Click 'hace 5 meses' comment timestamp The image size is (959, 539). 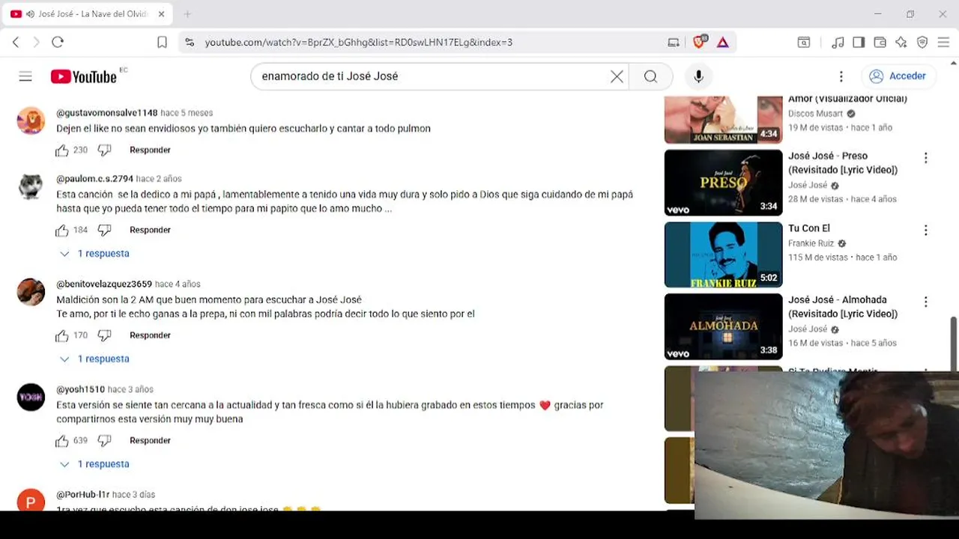point(187,113)
